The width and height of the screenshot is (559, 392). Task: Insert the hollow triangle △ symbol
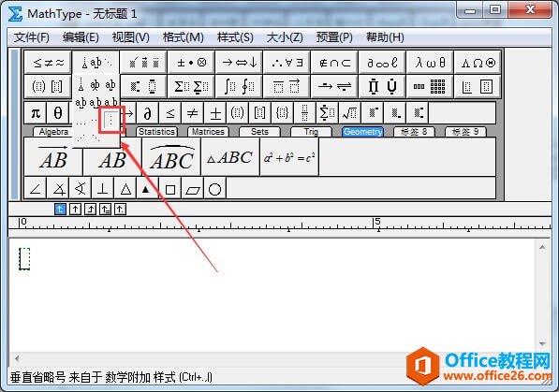pos(125,188)
